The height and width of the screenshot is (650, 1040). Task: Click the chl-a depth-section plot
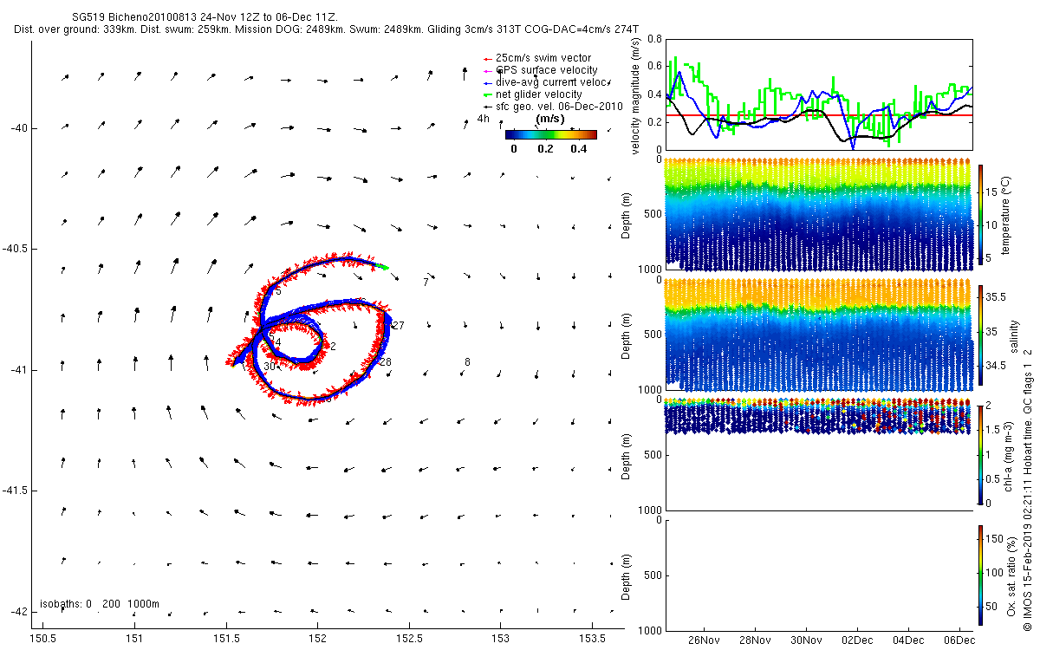818,454
